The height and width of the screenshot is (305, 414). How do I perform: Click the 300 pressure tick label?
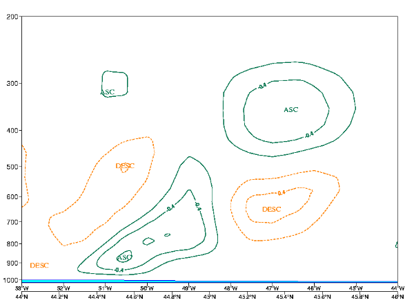point(12,84)
